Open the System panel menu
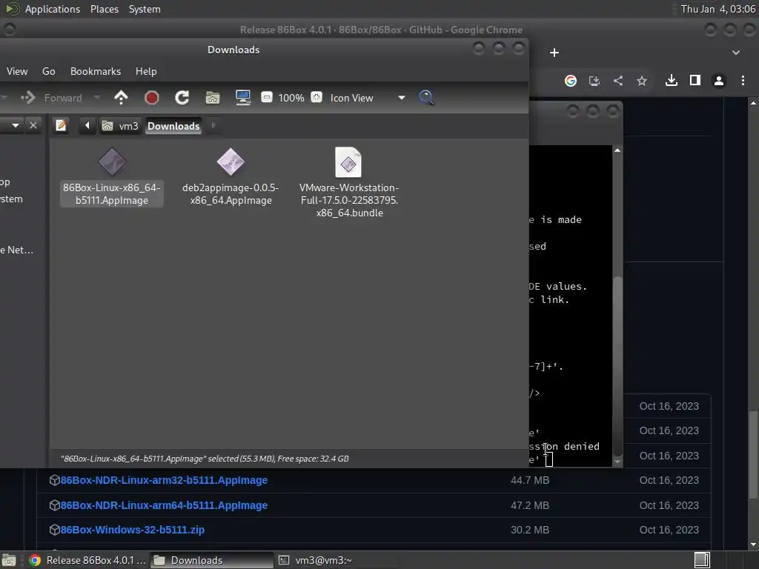 [x=145, y=9]
